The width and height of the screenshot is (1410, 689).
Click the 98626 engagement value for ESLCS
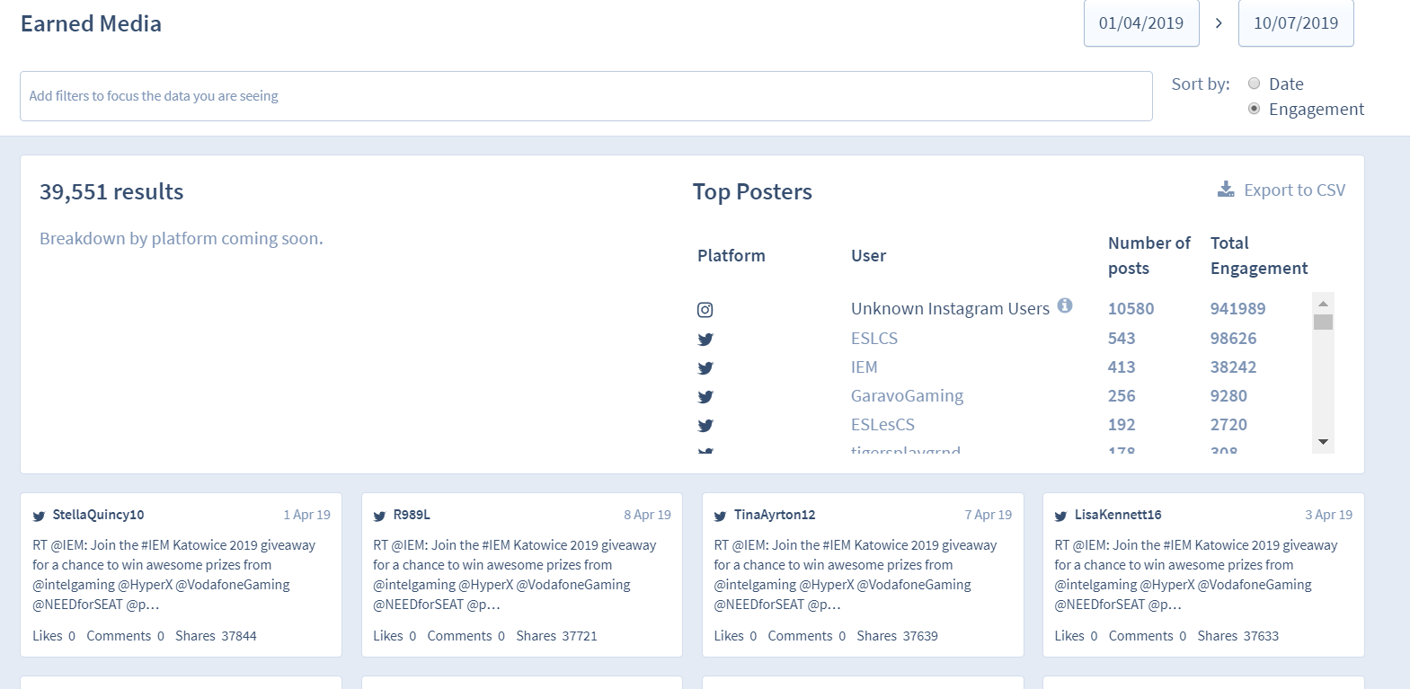pos(1233,339)
